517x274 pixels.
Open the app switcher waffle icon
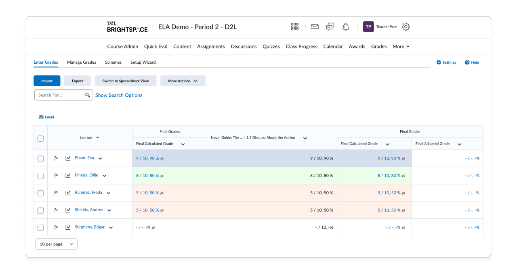point(294,26)
